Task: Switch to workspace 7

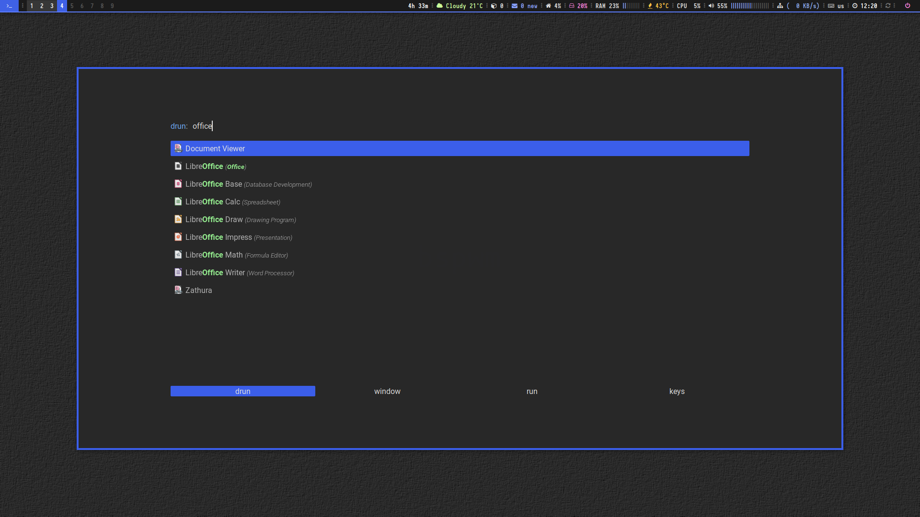Action: coord(92,6)
